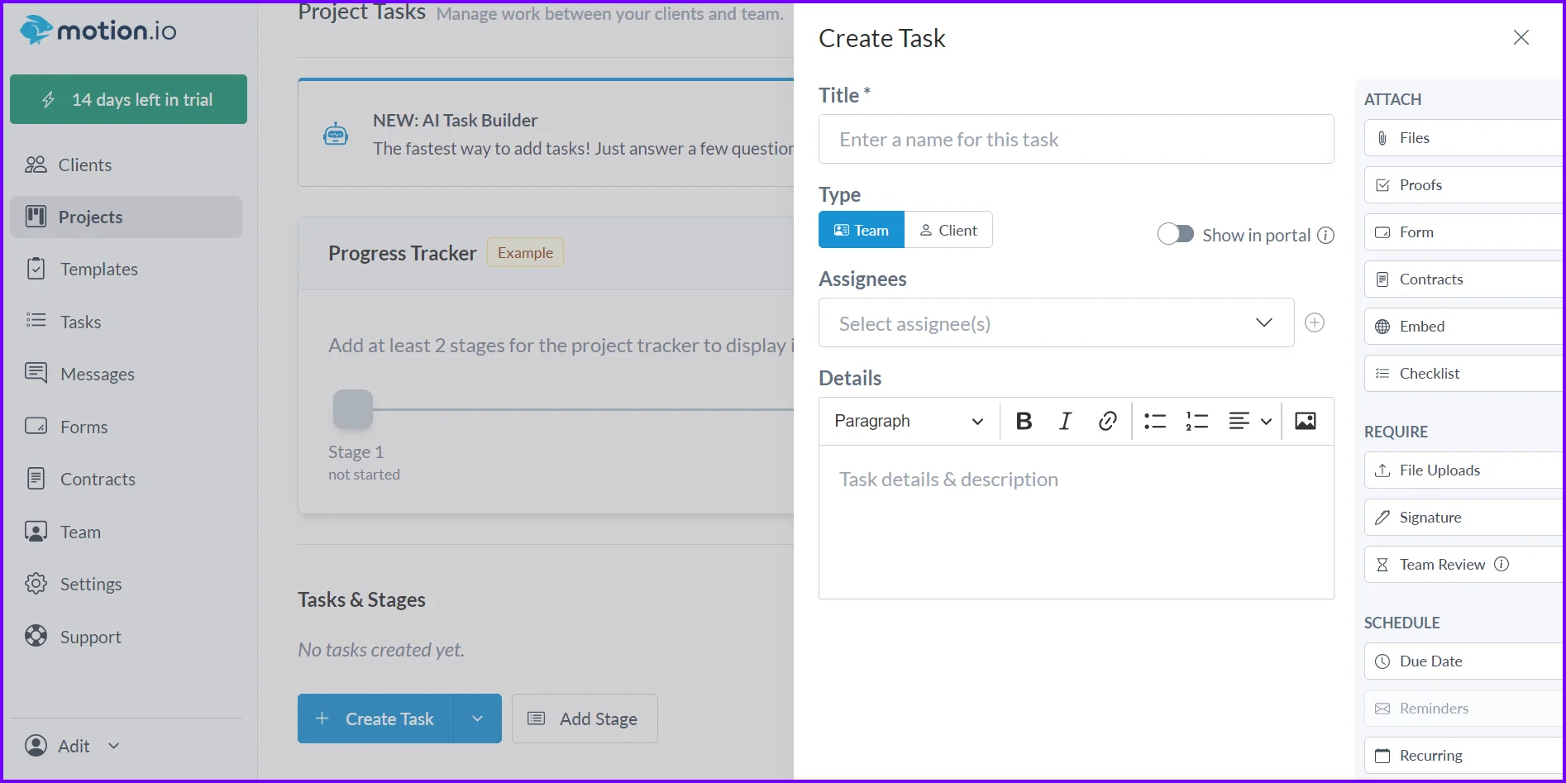The width and height of the screenshot is (1566, 783).
Task: Click the task title input field
Action: point(1075,139)
